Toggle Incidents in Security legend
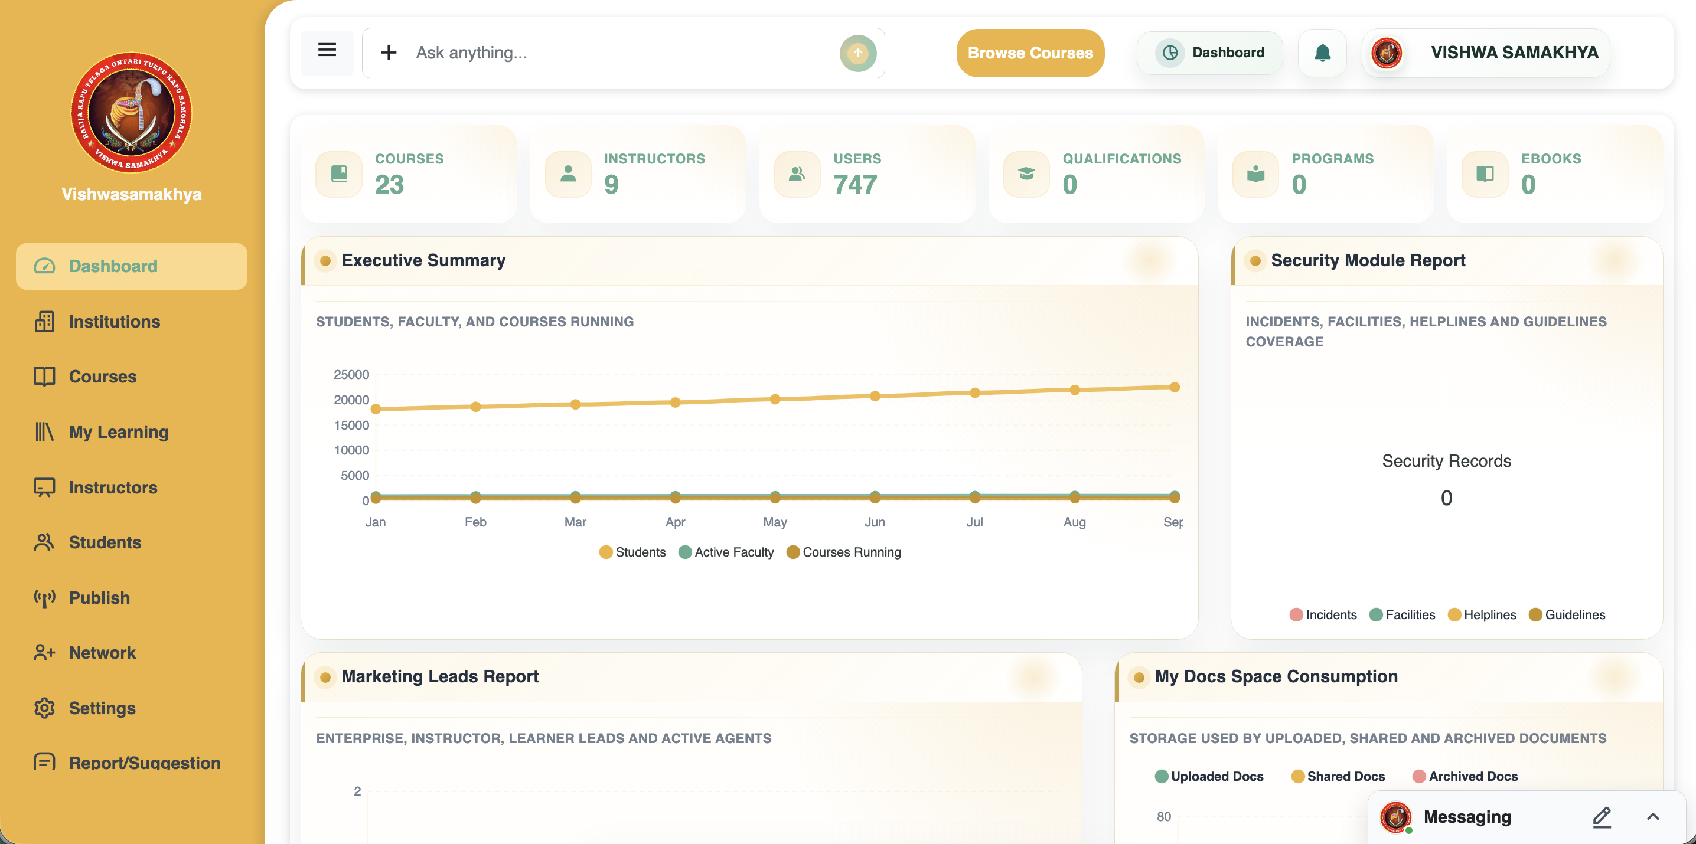 click(x=1323, y=614)
